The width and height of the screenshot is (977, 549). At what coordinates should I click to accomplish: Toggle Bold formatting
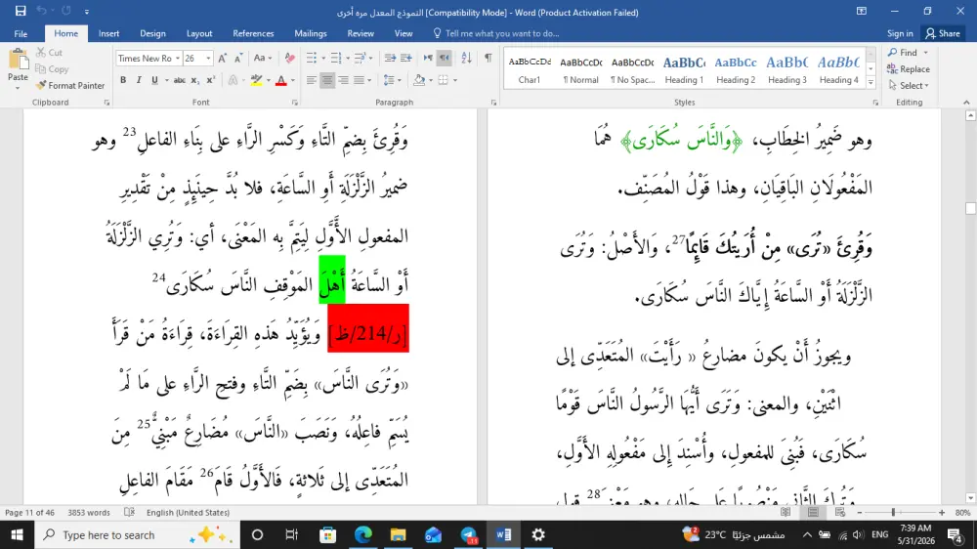click(123, 80)
